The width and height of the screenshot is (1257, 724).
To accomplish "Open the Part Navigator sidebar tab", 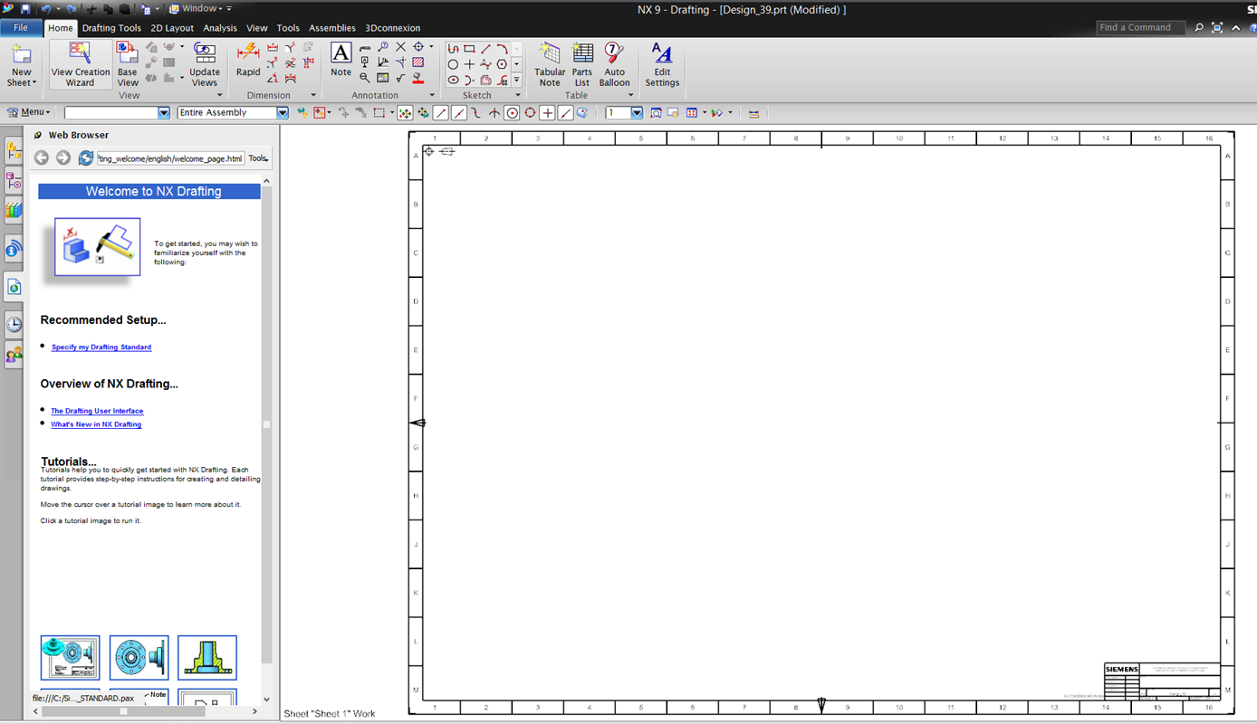I will point(14,181).
